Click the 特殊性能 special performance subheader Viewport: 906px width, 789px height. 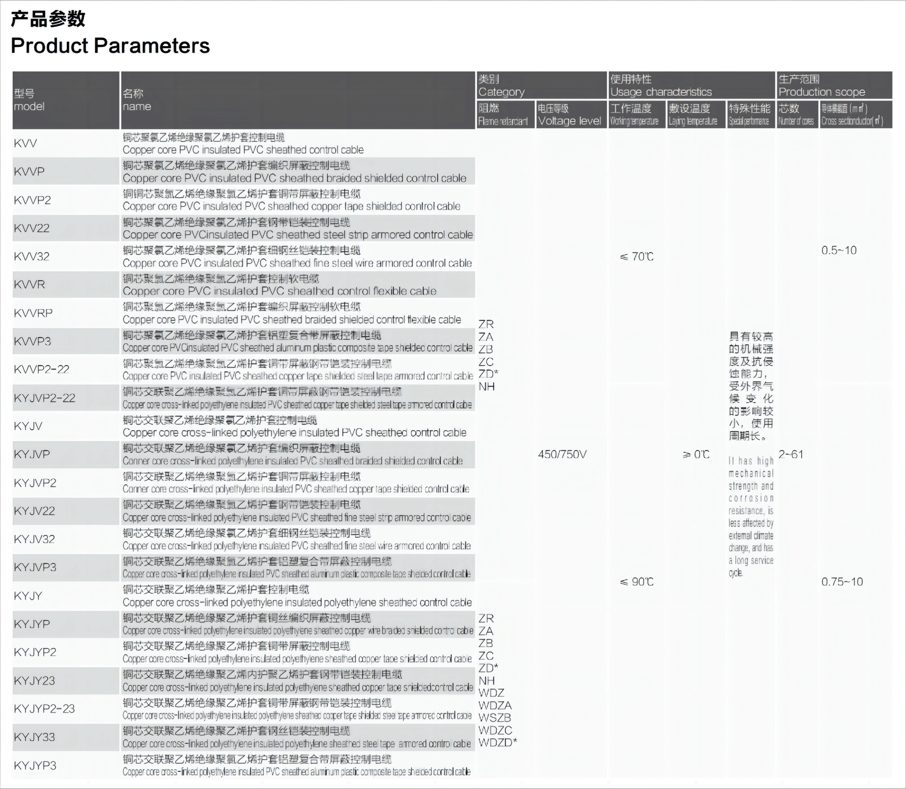click(x=751, y=115)
